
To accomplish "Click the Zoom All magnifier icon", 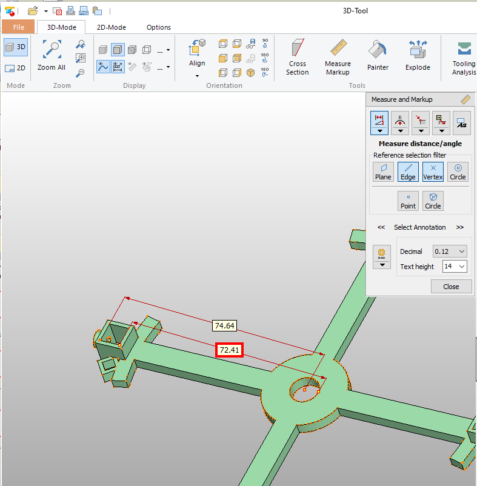I will point(52,50).
